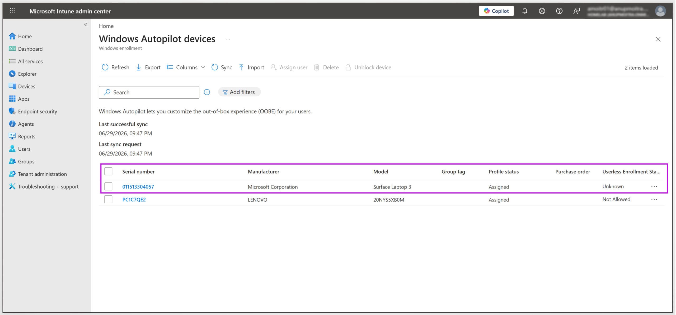Click the Surface Laptop 3 cell

point(392,187)
